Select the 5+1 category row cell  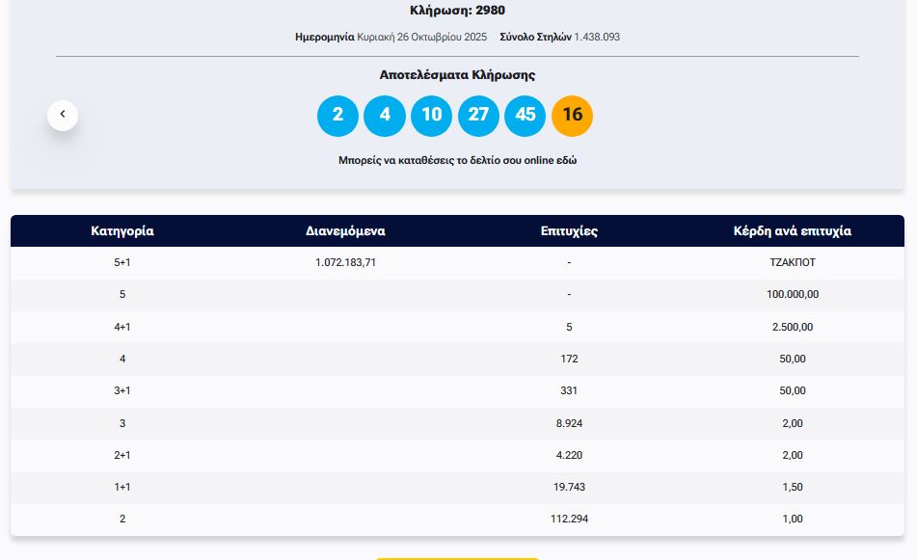coord(122,262)
